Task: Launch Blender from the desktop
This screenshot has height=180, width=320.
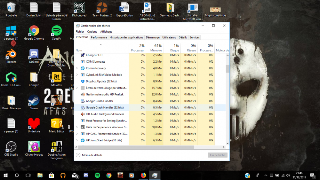Action: (x=11, y=54)
